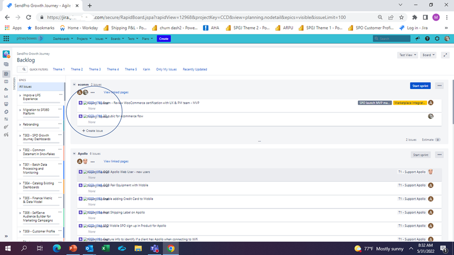Toggle the Theme 1 quick filter
This screenshot has height=255, width=454.
tap(59, 69)
